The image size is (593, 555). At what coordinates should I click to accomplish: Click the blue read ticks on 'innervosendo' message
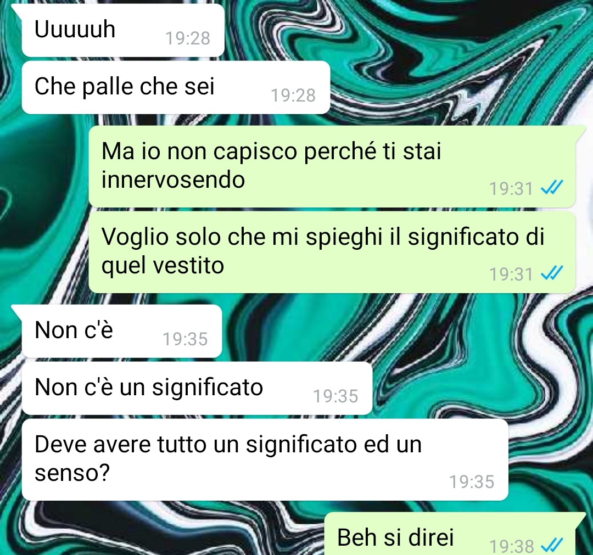coord(552,188)
